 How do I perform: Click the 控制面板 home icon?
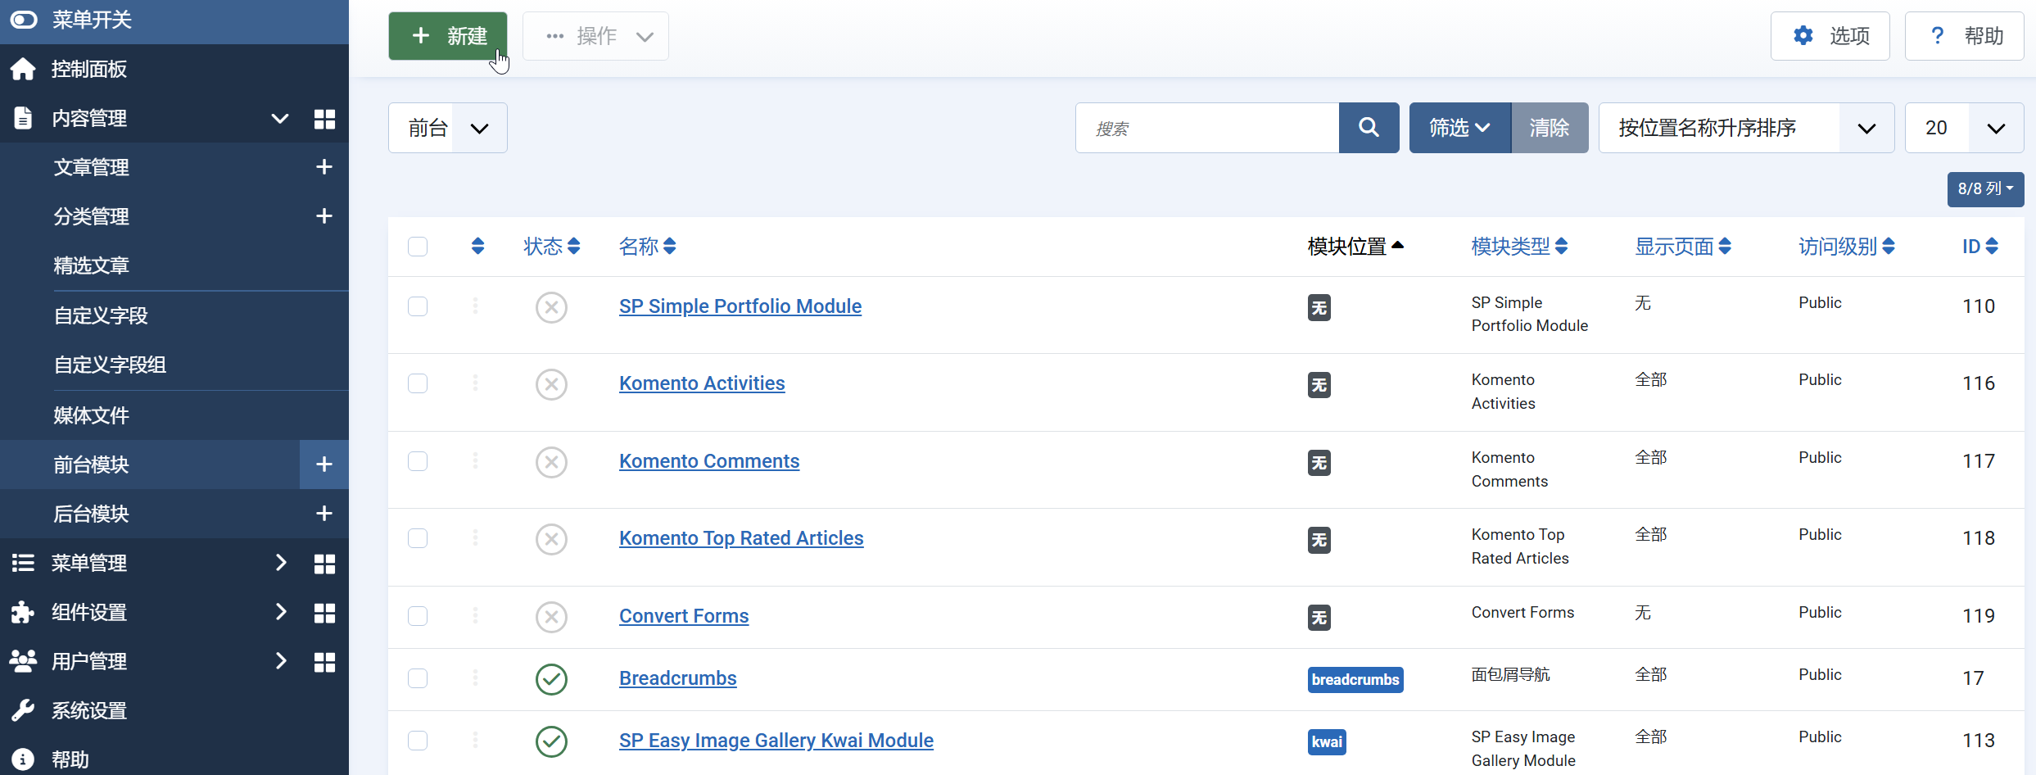(23, 70)
